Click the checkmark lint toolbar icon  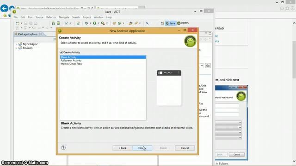(67, 23)
